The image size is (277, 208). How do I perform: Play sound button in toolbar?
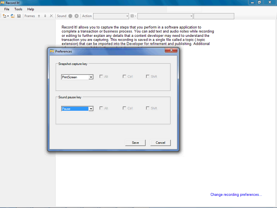(77, 16)
